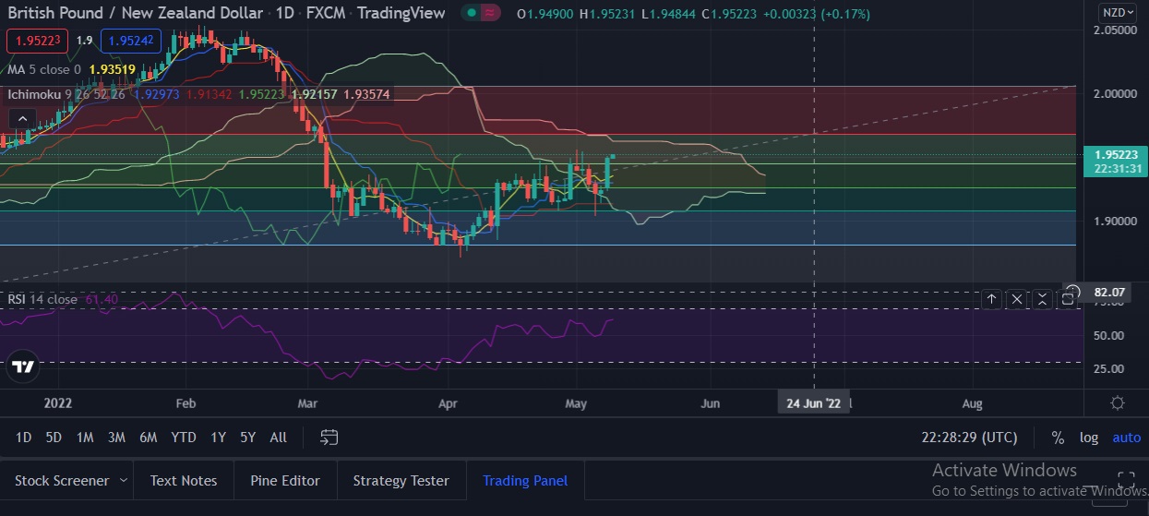
Task: Set time range to All
Action: point(278,438)
